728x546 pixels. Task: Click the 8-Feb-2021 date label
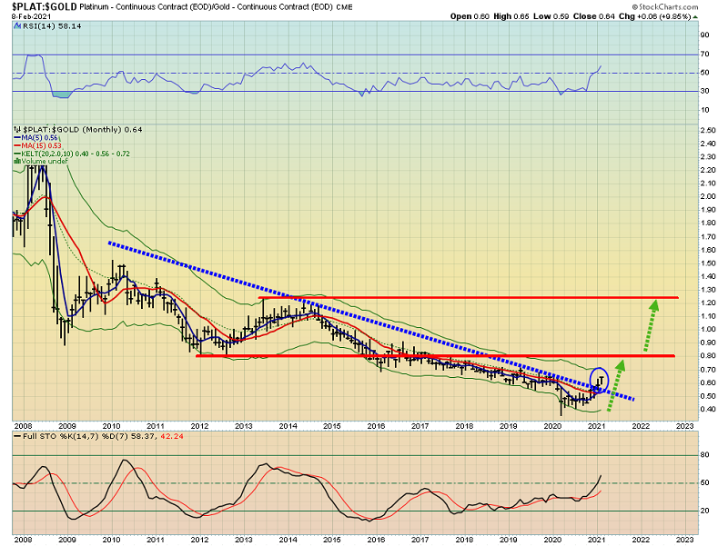point(31,15)
